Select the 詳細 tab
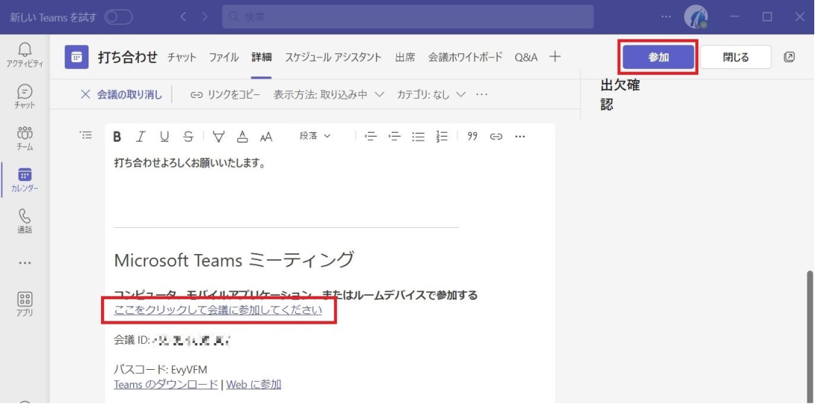Image resolution: width=815 pixels, height=404 pixels. [x=262, y=57]
